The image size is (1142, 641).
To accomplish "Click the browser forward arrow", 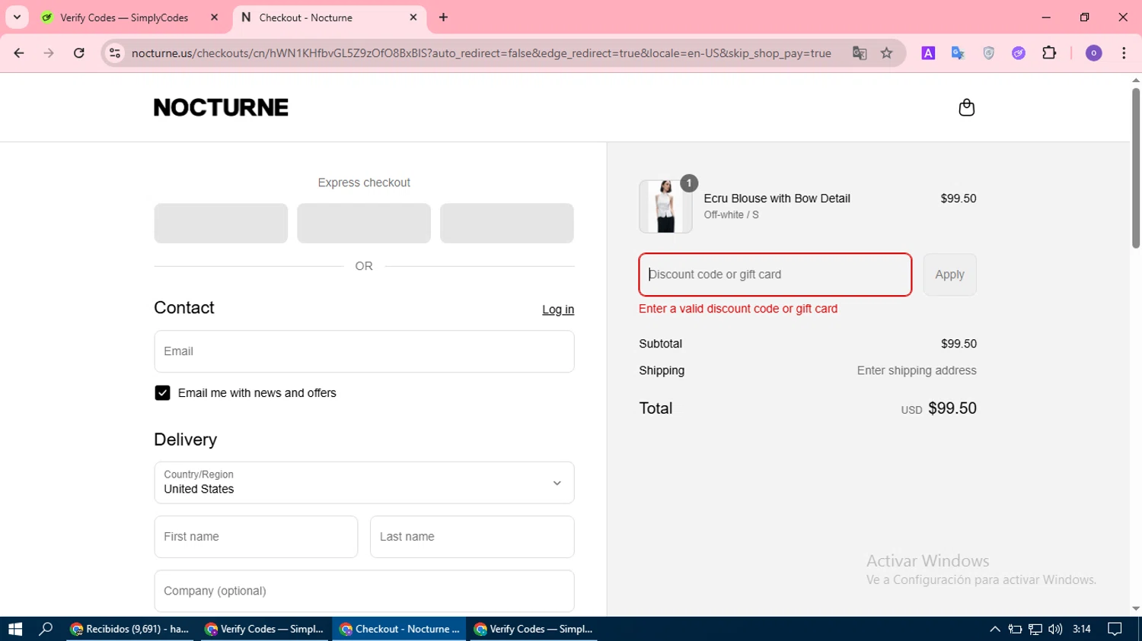I will pyautogui.click(x=49, y=53).
